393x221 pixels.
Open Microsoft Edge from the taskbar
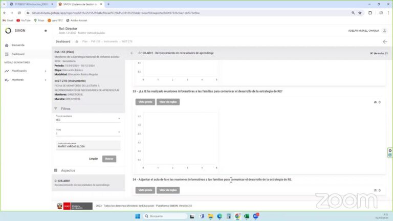click(x=220, y=216)
